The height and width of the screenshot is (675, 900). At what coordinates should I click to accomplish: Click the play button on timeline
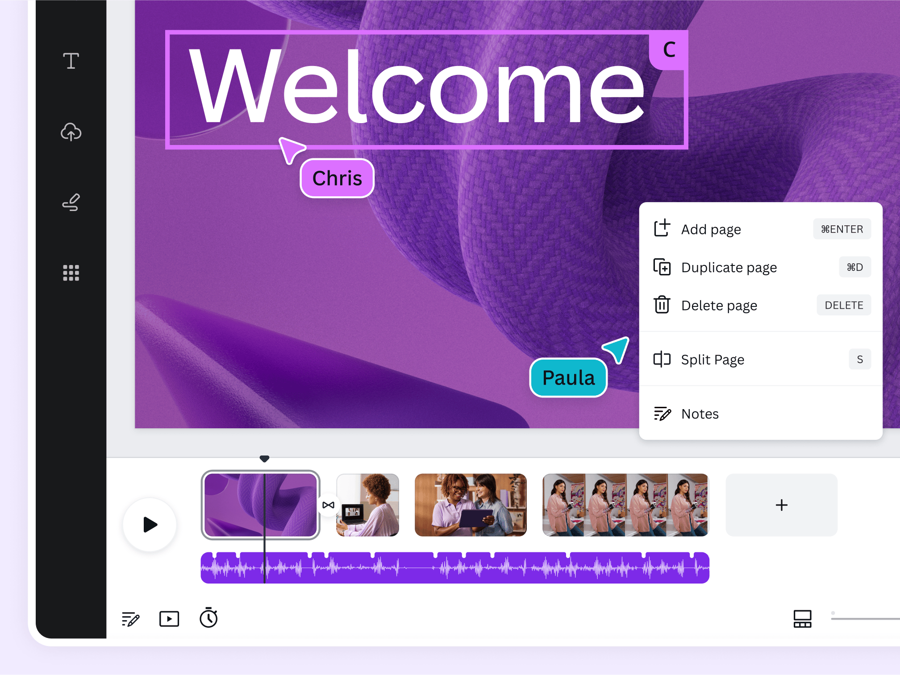coord(150,523)
